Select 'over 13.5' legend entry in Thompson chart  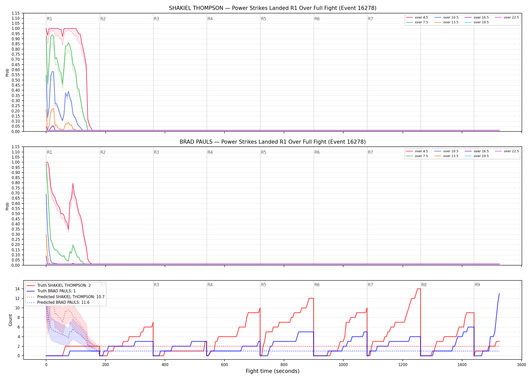point(446,22)
